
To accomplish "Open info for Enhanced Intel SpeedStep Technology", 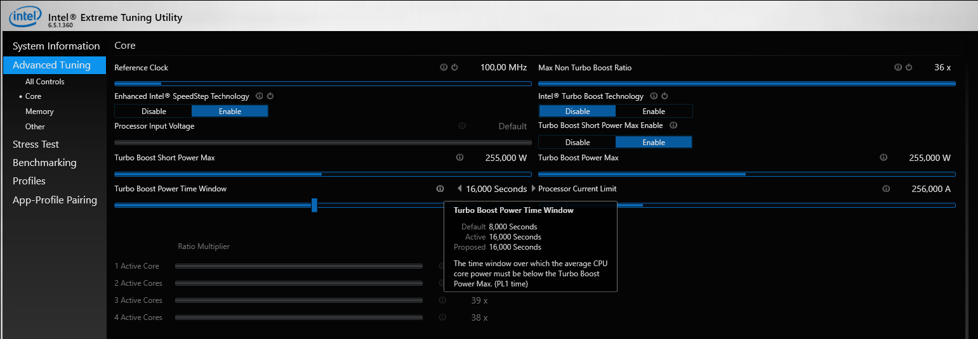I will point(259,96).
